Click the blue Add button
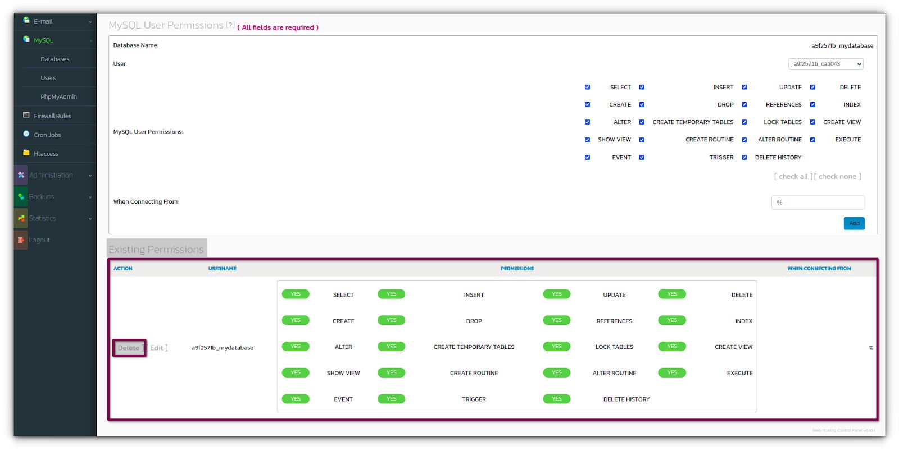 [854, 223]
